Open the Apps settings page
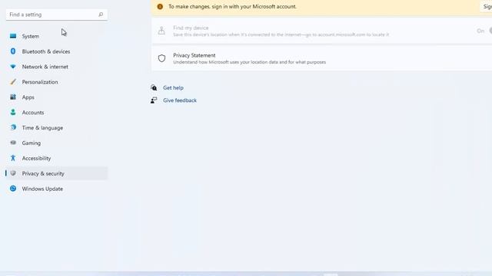492x276 pixels. (56, 97)
